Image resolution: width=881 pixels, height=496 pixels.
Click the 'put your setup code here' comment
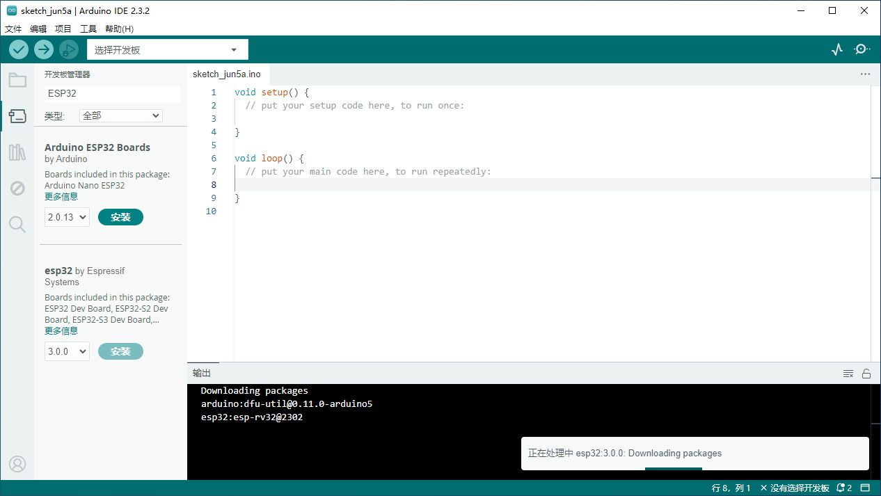point(355,106)
